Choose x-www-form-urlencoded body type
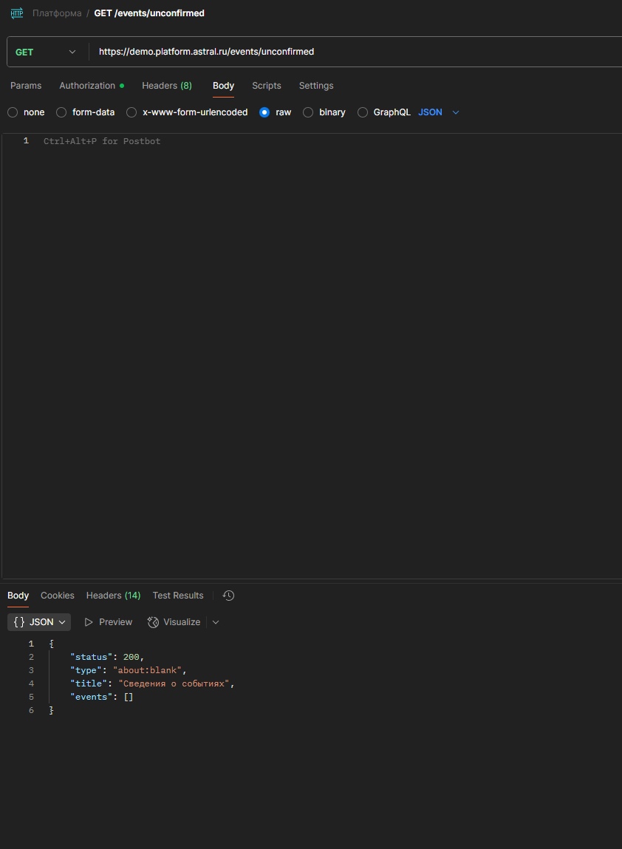 pos(131,112)
